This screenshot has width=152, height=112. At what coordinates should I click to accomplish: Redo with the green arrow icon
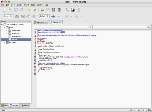click(35, 10)
